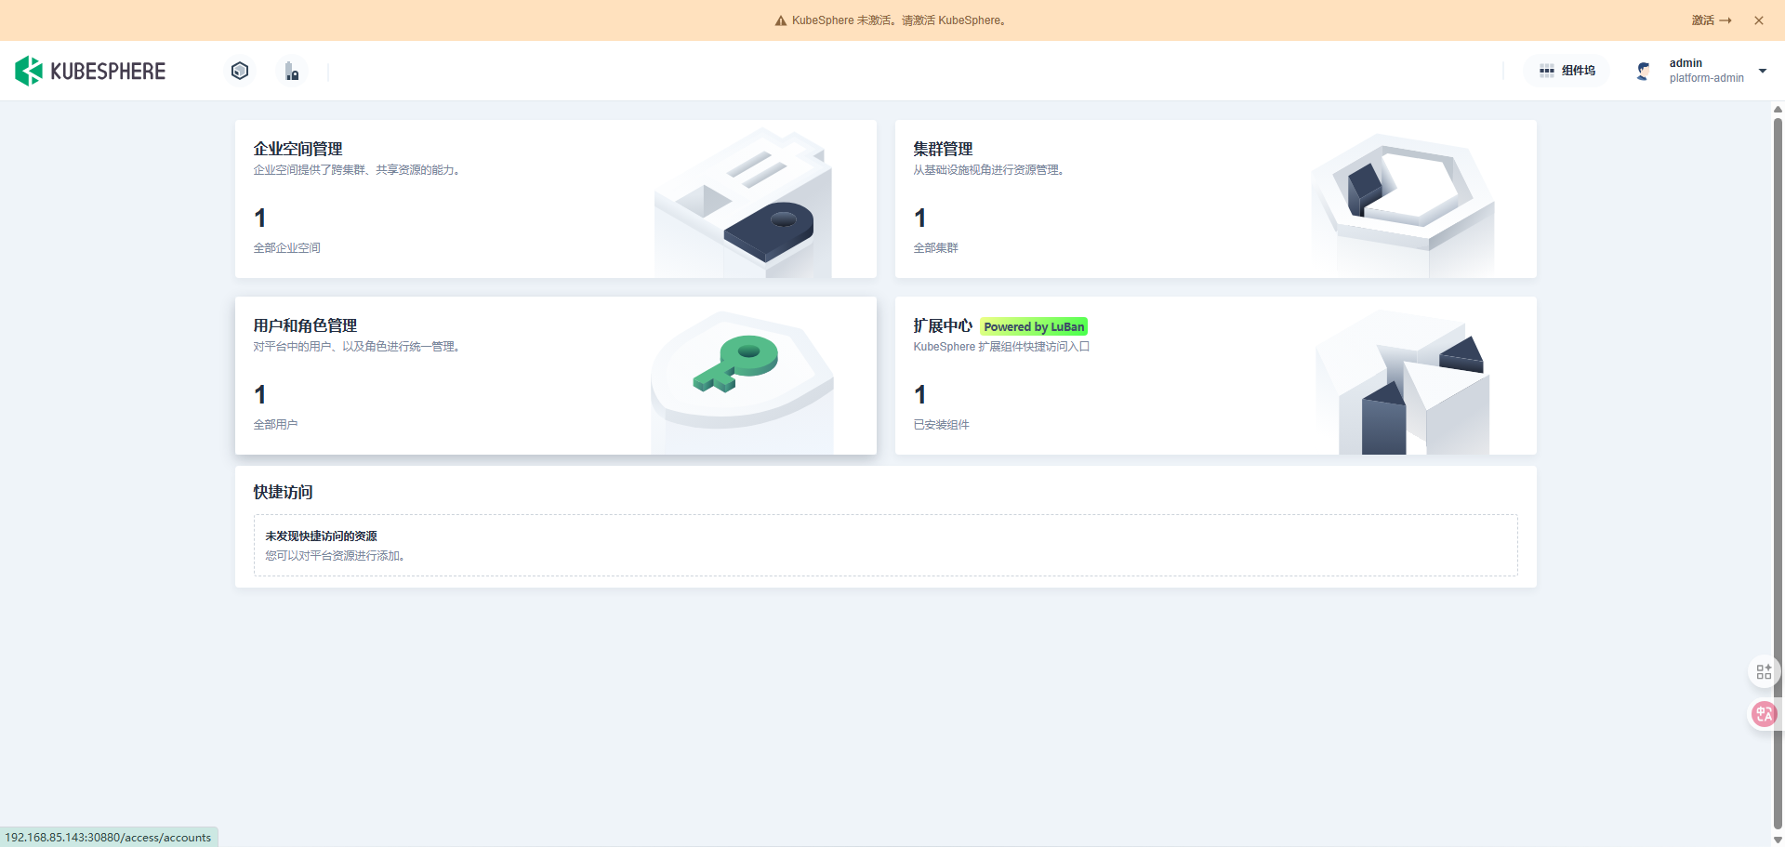1785x847 pixels.
Task: Click the floating grid-plus widget icon
Action: click(x=1764, y=671)
